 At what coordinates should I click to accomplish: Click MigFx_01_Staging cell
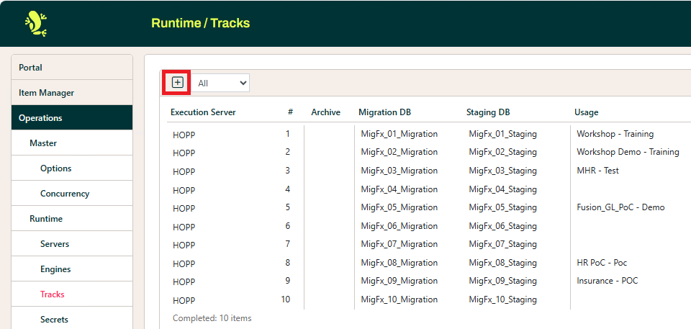(503, 134)
